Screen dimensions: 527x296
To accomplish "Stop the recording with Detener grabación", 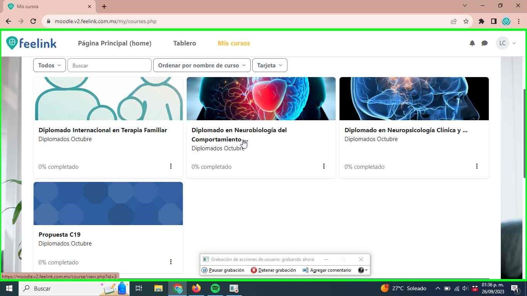I will point(273,270).
